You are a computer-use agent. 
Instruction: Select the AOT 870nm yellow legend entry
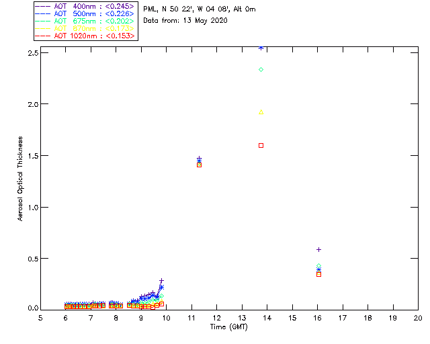pyautogui.click(x=85, y=28)
